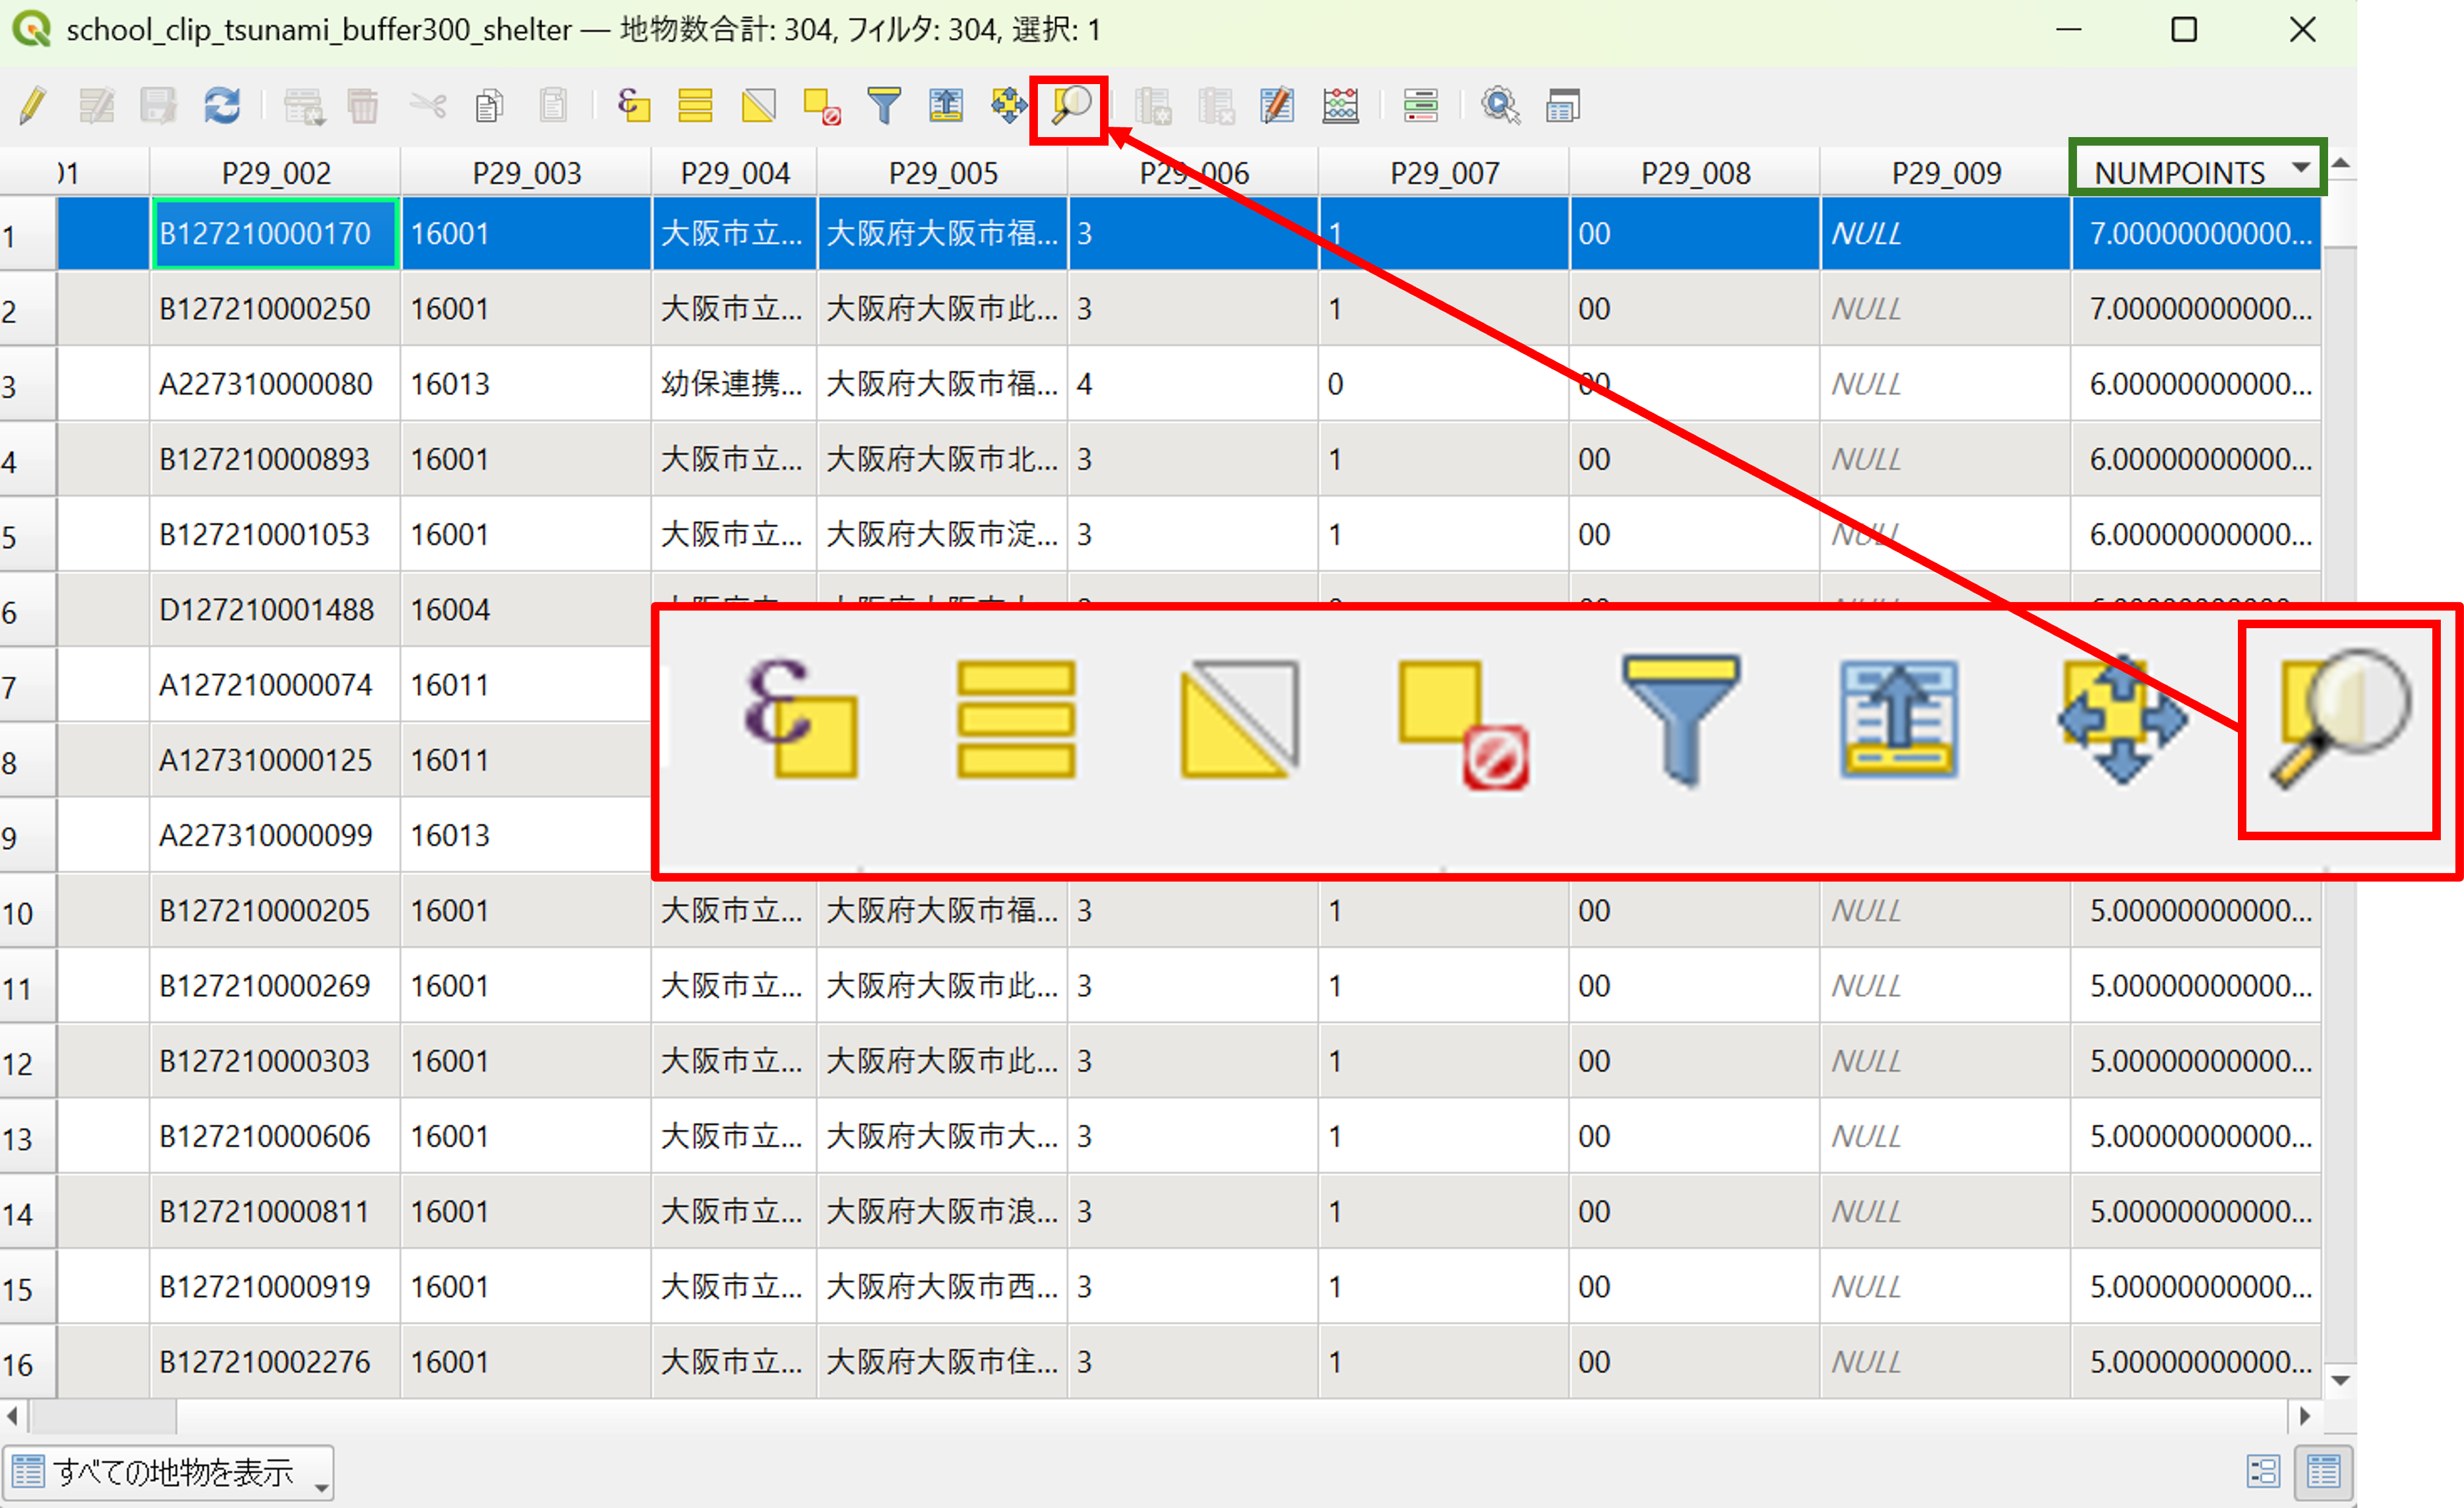Viewport: 2464px width, 1508px height.
Task: Switch to form view at bottom right
Action: tap(2263, 1471)
